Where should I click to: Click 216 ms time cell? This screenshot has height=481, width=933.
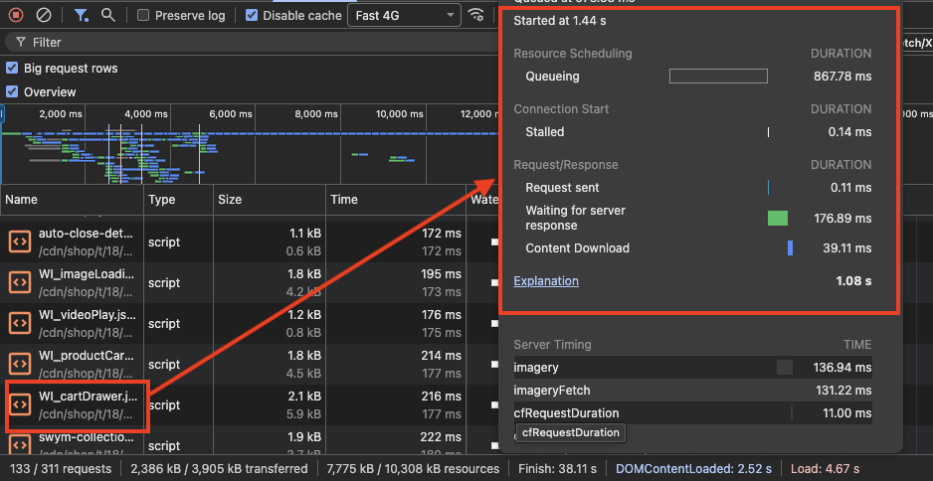(x=441, y=396)
